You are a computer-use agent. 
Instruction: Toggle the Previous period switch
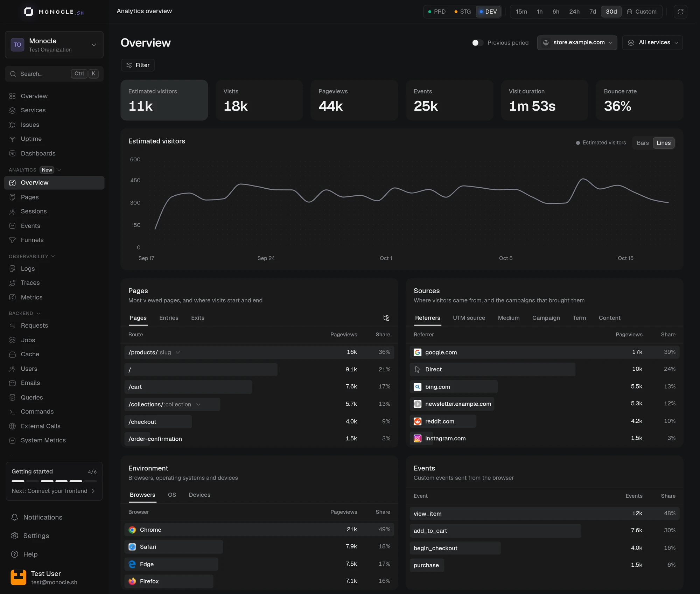click(477, 43)
